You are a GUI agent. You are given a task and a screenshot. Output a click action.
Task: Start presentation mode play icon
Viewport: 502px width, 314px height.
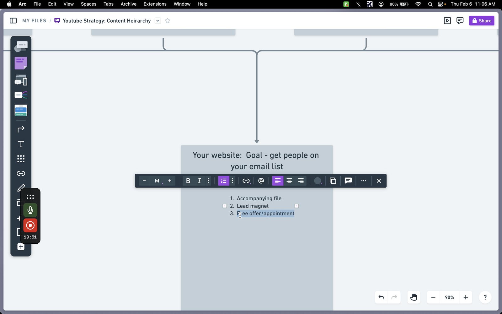pos(447,21)
